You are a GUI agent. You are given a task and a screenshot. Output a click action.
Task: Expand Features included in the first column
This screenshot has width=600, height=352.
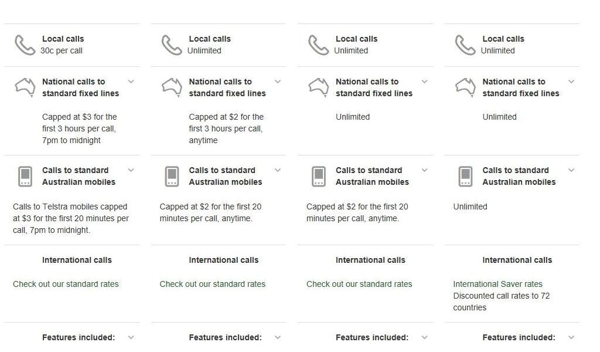coord(131,337)
